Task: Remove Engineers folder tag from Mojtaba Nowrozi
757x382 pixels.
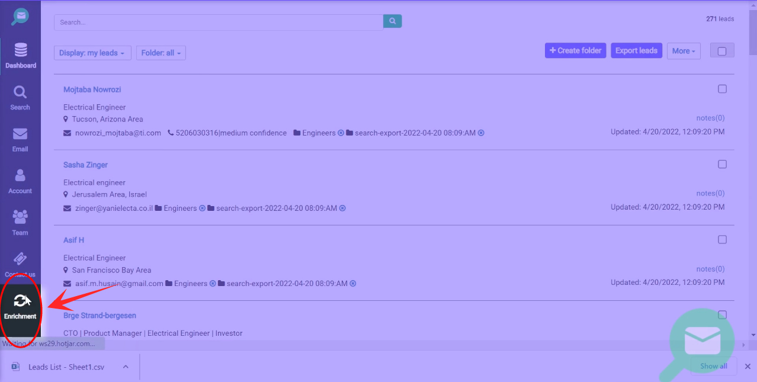Action: point(341,133)
